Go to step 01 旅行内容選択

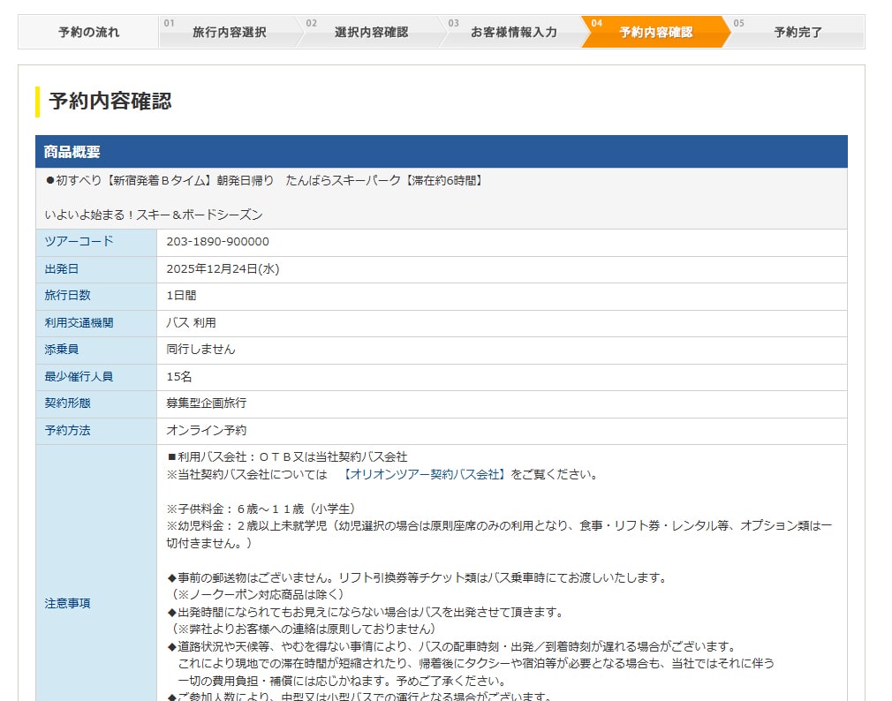(229, 33)
